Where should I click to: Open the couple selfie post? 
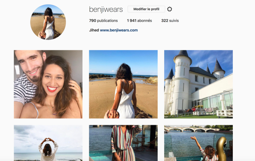coord(48,84)
